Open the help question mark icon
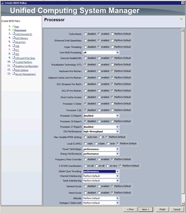The height and width of the screenshot is (213, 186). pos(181,19)
